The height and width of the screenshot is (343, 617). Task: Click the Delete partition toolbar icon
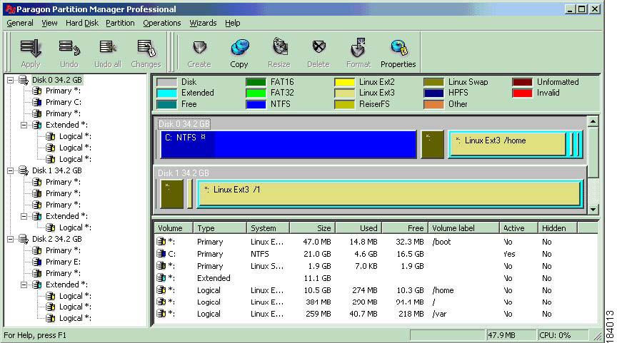[x=318, y=47]
